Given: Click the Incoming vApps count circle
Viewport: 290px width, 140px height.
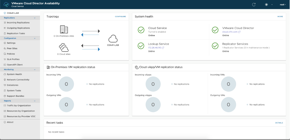Looking at the screenshot, I should pos(153,84).
